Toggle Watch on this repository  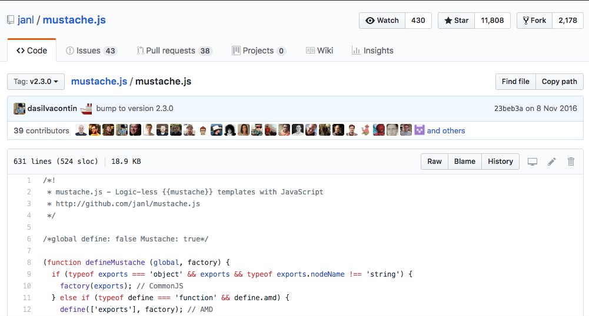point(382,21)
